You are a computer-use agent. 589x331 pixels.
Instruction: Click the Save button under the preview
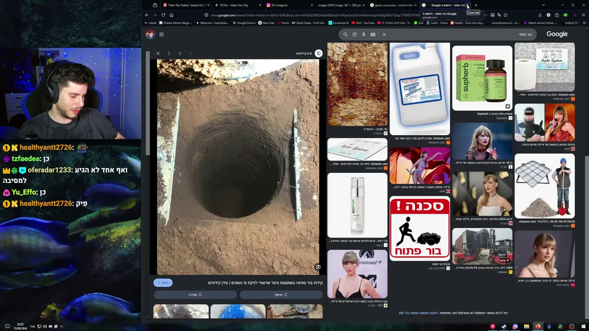click(195, 295)
